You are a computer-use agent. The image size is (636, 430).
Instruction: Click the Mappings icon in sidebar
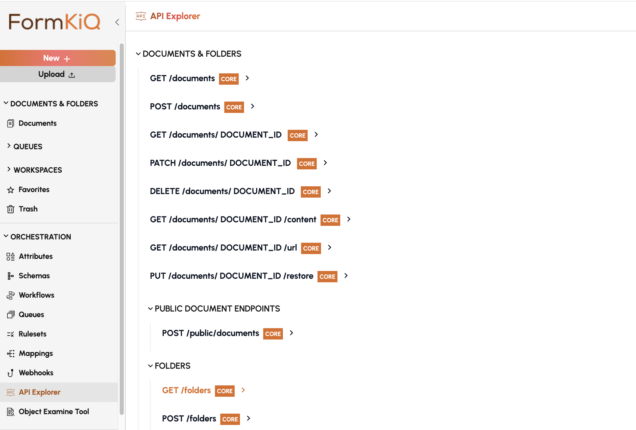tap(10, 353)
